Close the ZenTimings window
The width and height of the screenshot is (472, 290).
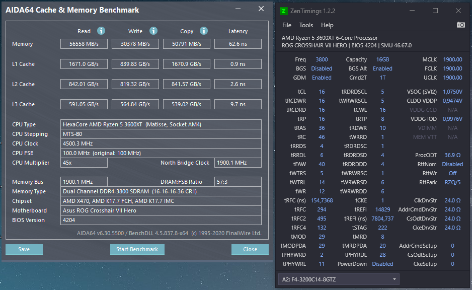[x=458, y=11]
